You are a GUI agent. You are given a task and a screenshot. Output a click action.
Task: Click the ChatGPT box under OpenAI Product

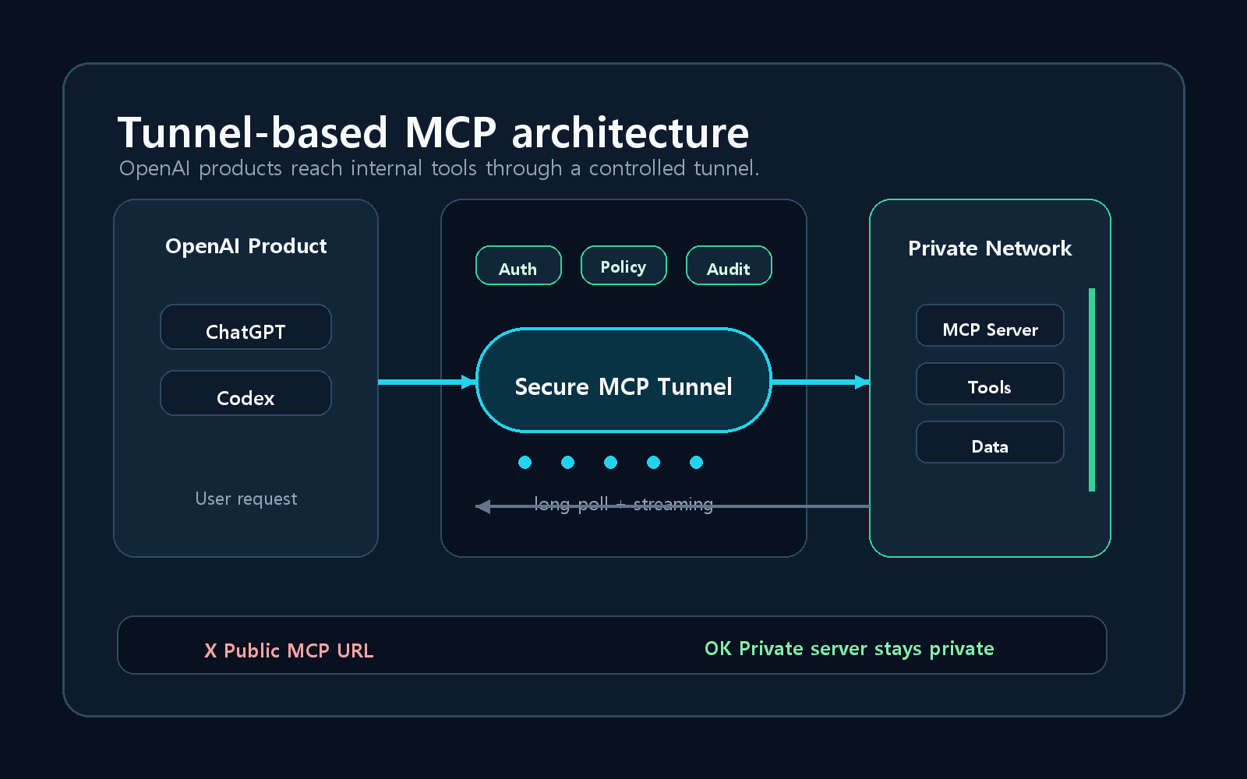tap(246, 327)
